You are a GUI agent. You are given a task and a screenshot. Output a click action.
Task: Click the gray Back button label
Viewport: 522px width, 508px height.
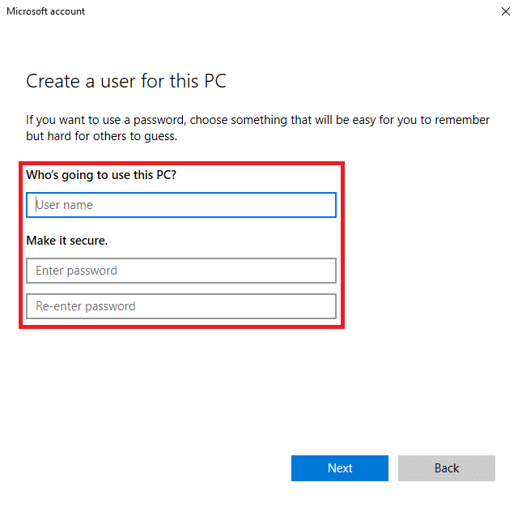pyautogui.click(x=447, y=468)
